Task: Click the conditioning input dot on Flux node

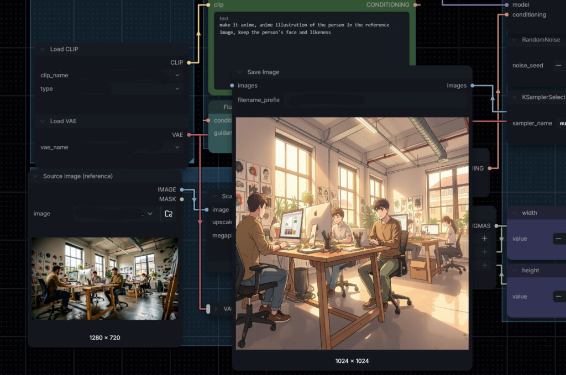Action: (208, 120)
